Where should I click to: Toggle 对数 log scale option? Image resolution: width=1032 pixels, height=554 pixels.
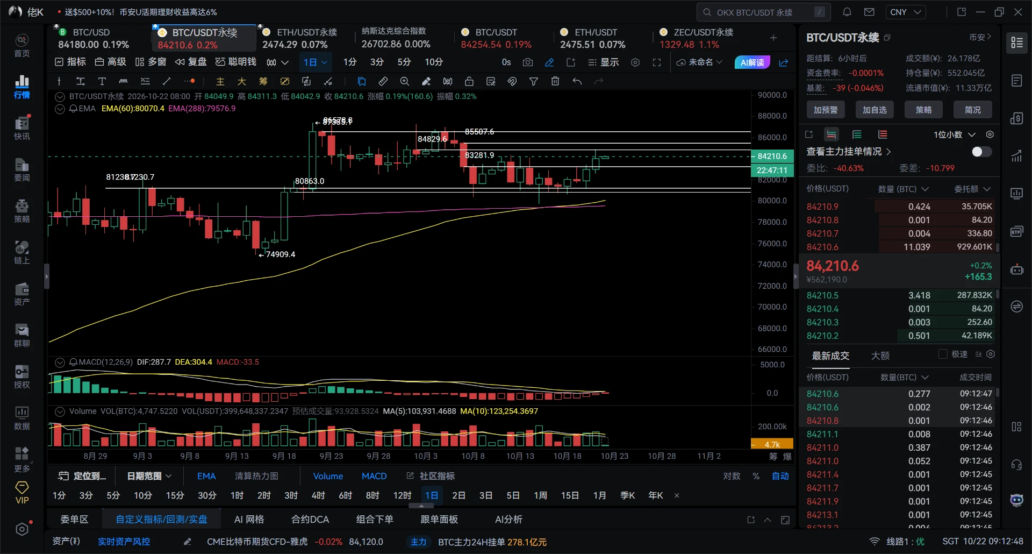tap(732, 476)
